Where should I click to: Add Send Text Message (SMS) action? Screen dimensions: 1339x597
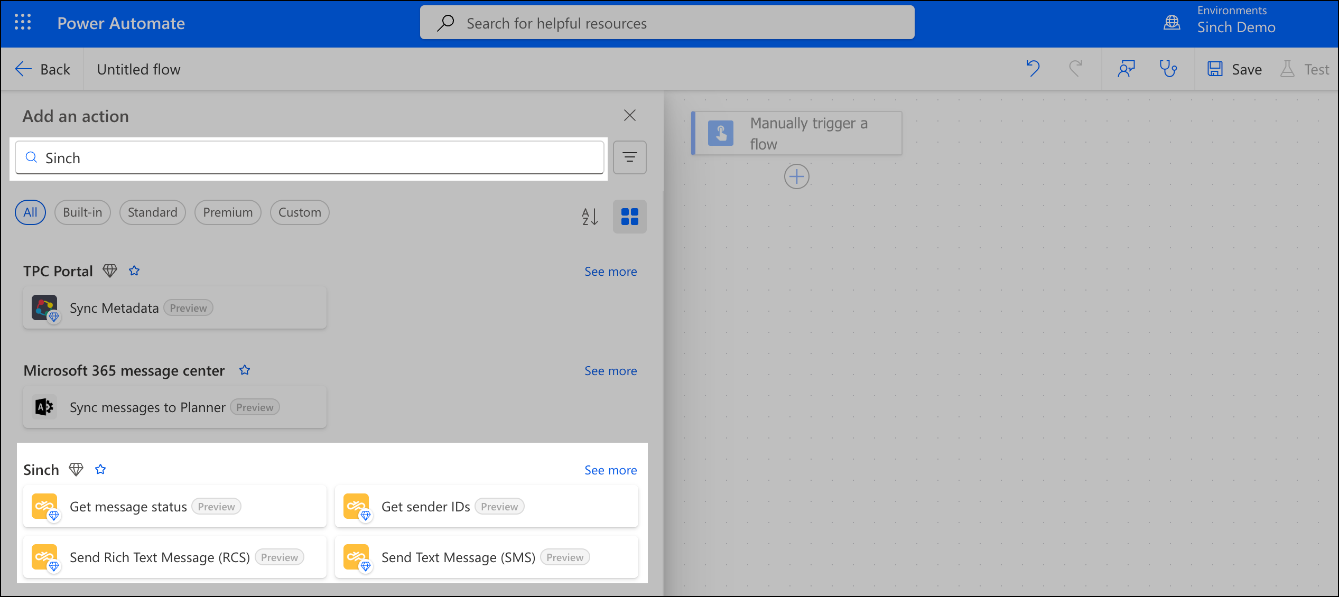pyautogui.click(x=486, y=557)
